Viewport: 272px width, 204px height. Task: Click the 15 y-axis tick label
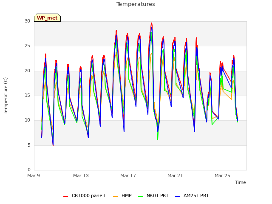(x=27, y=95)
